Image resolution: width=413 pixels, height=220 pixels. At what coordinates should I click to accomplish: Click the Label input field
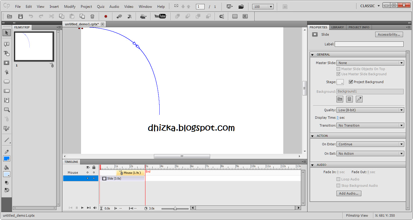(369, 44)
